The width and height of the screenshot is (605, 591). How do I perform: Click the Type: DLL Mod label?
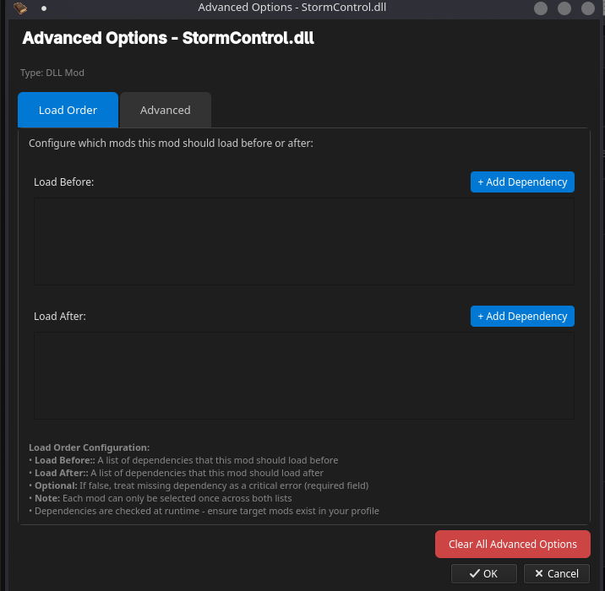point(52,73)
